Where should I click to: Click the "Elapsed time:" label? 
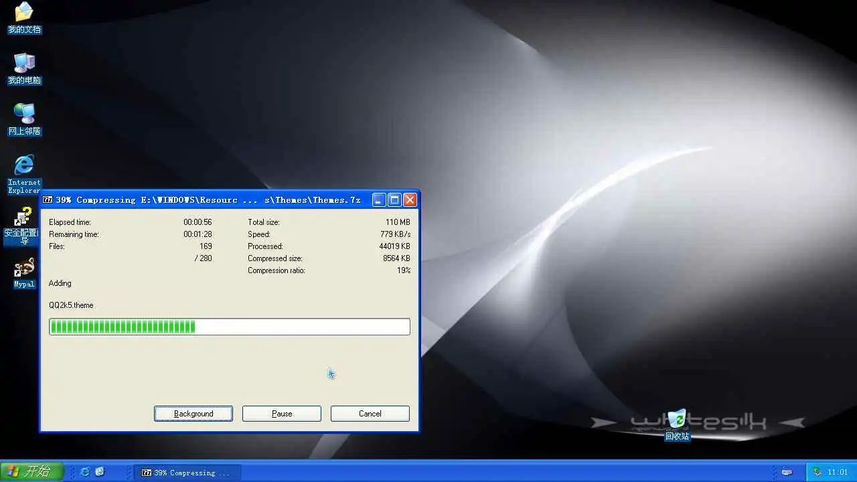70,222
